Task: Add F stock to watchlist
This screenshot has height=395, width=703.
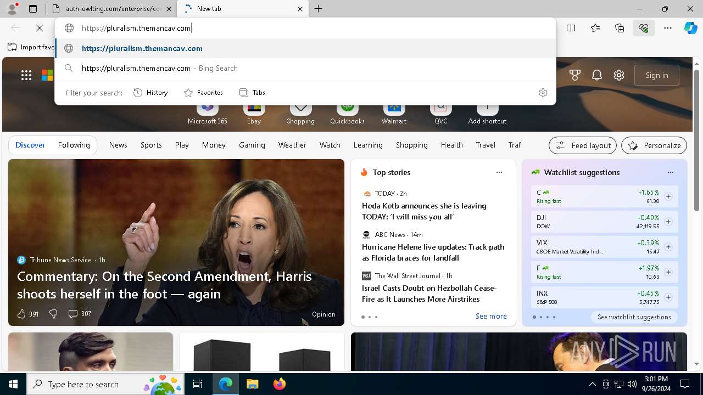Action: click(x=668, y=272)
